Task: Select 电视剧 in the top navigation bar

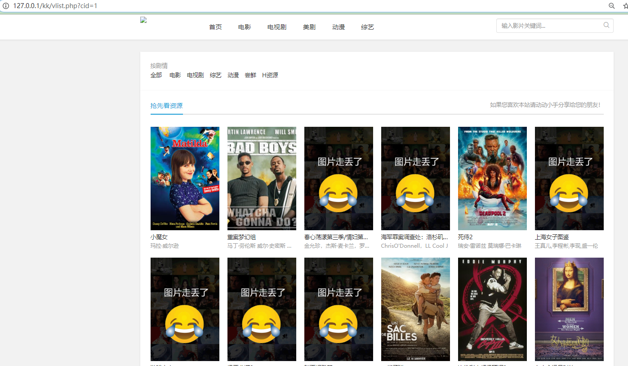Action: 277,27
